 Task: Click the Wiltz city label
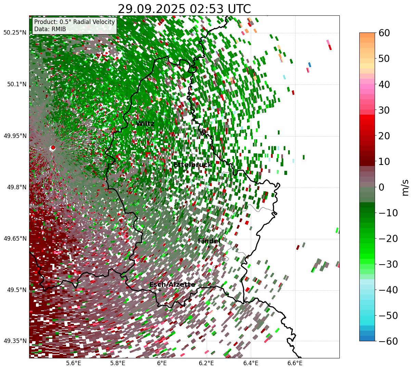(x=145, y=124)
